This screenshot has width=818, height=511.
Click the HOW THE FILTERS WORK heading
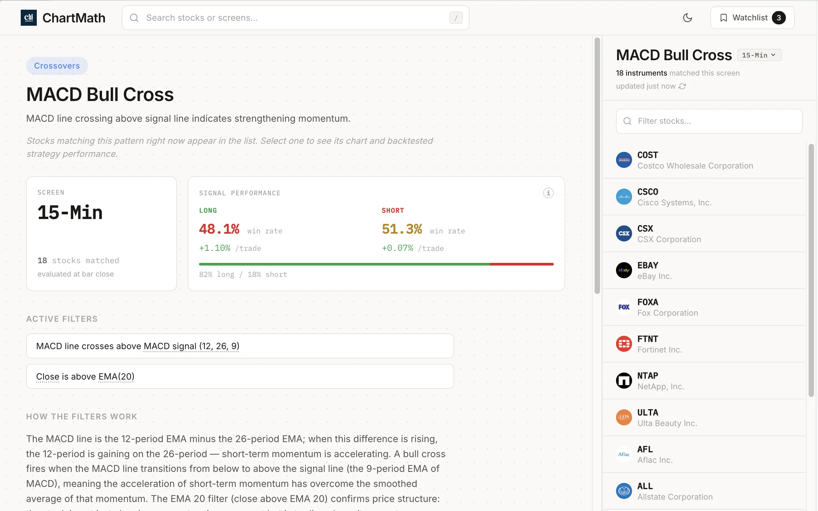(82, 417)
